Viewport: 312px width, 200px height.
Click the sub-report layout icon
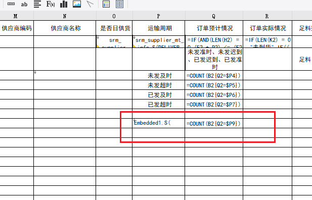click(106, 4)
